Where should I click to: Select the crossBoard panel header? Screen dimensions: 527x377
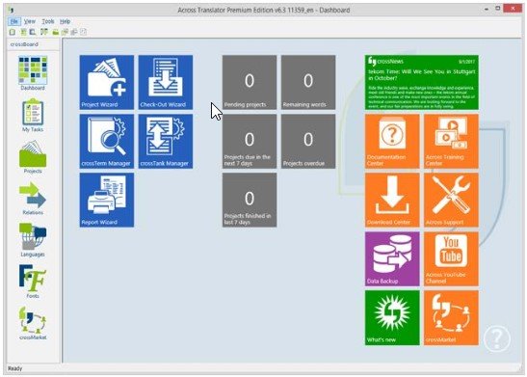click(x=33, y=44)
